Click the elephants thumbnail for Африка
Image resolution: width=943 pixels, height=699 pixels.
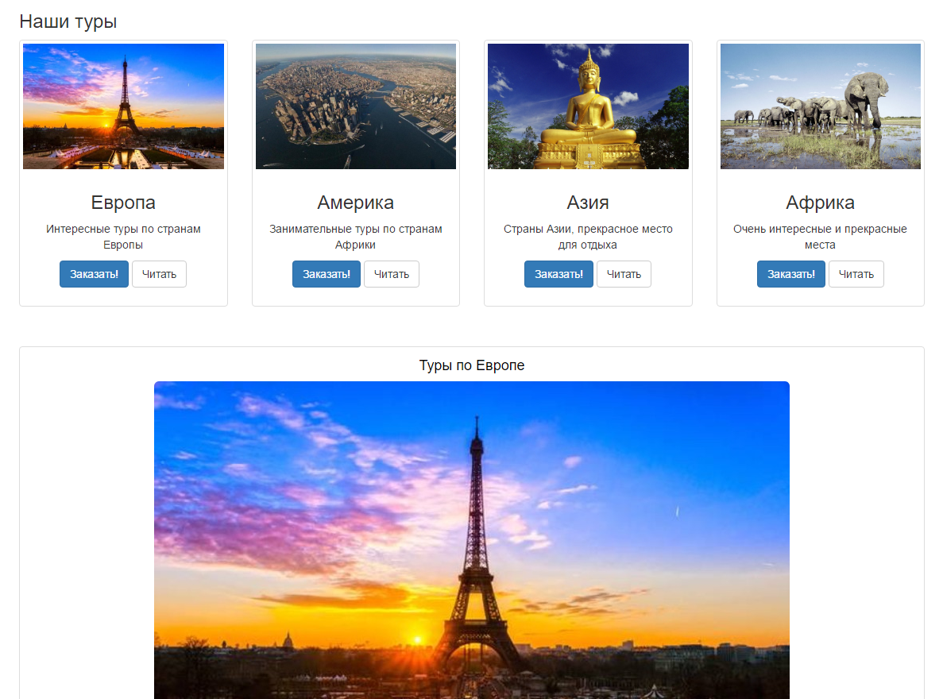coord(821,106)
